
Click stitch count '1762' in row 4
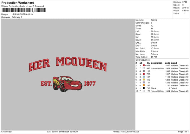click(x=148, y=74)
